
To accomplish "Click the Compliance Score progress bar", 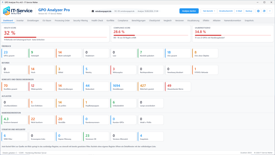I will coord(151,35).
